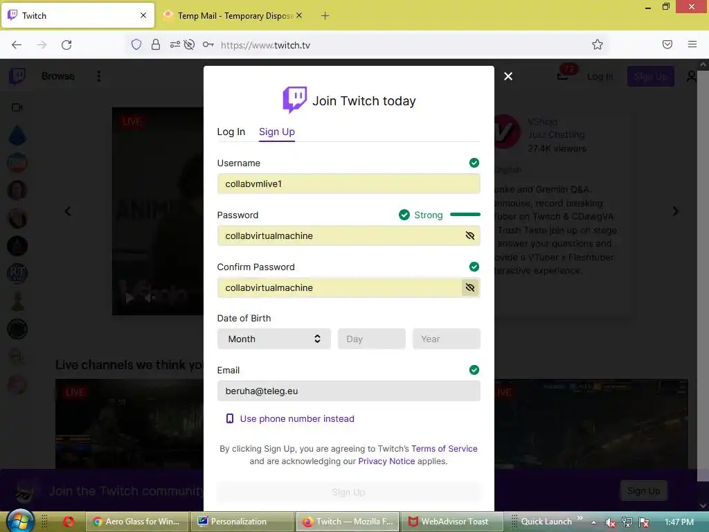Open the left live channel thumbnail
The width and height of the screenshot is (709, 532).
click(129, 424)
